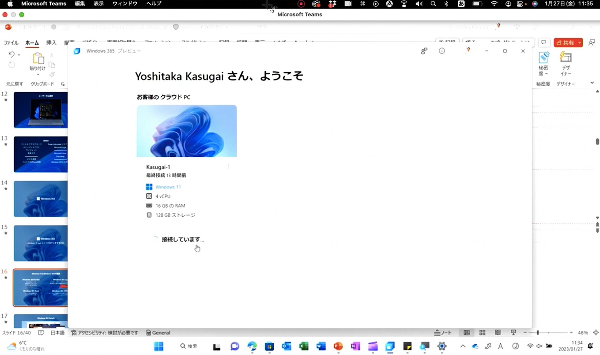Switch to PowerPoint Slide Sorter view icon
This screenshot has width=600, height=355.
pyautogui.click(x=482, y=332)
